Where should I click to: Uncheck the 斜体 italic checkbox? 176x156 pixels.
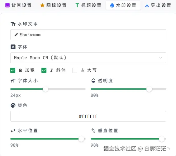click(44, 70)
